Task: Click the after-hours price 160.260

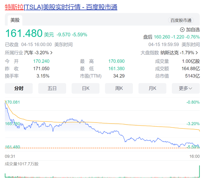Action: point(162,37)
